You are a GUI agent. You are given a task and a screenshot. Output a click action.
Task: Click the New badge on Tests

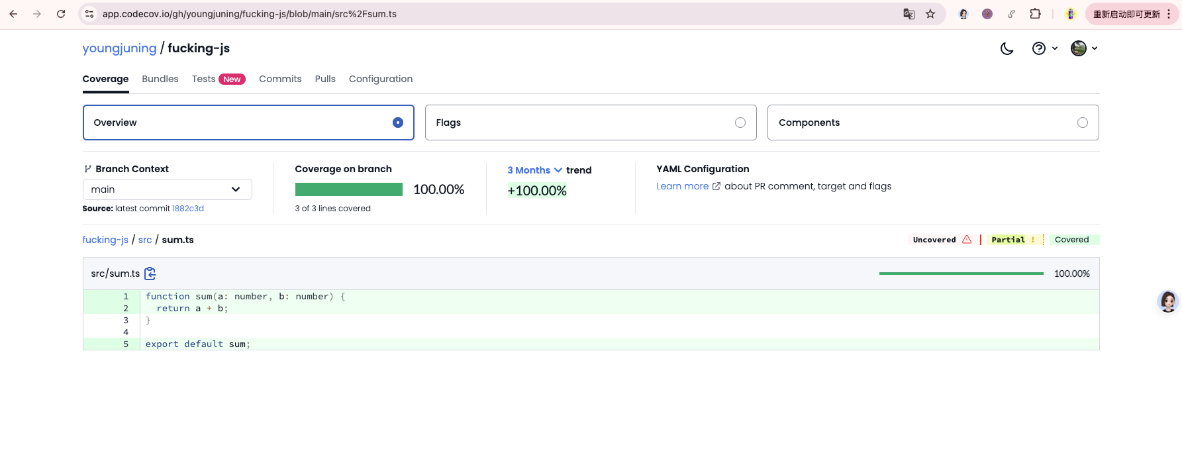(x=232, y=79)
